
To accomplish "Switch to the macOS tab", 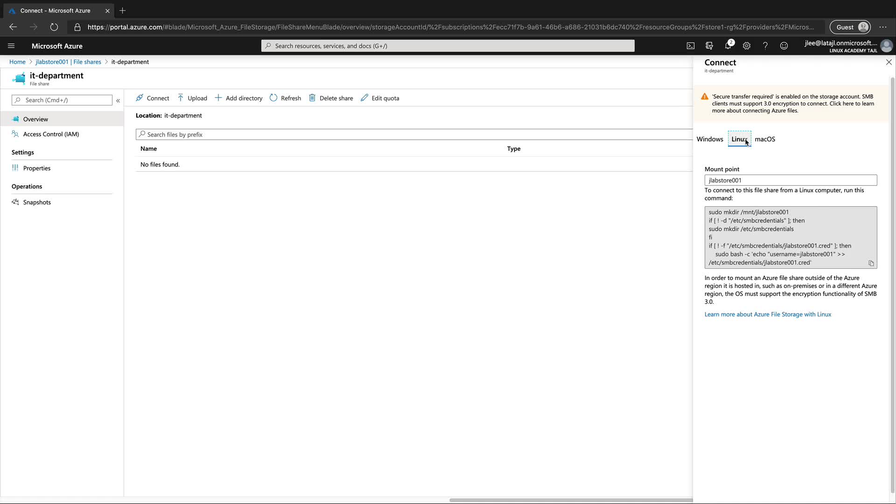I will pyautogui.click(x=765, y=139).
